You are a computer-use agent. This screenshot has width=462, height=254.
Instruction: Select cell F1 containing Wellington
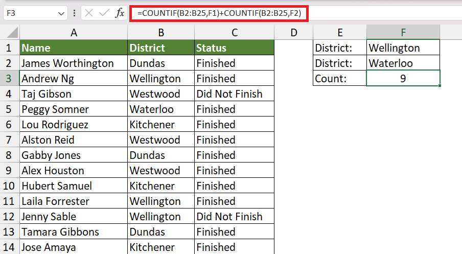tap(403, 48)
